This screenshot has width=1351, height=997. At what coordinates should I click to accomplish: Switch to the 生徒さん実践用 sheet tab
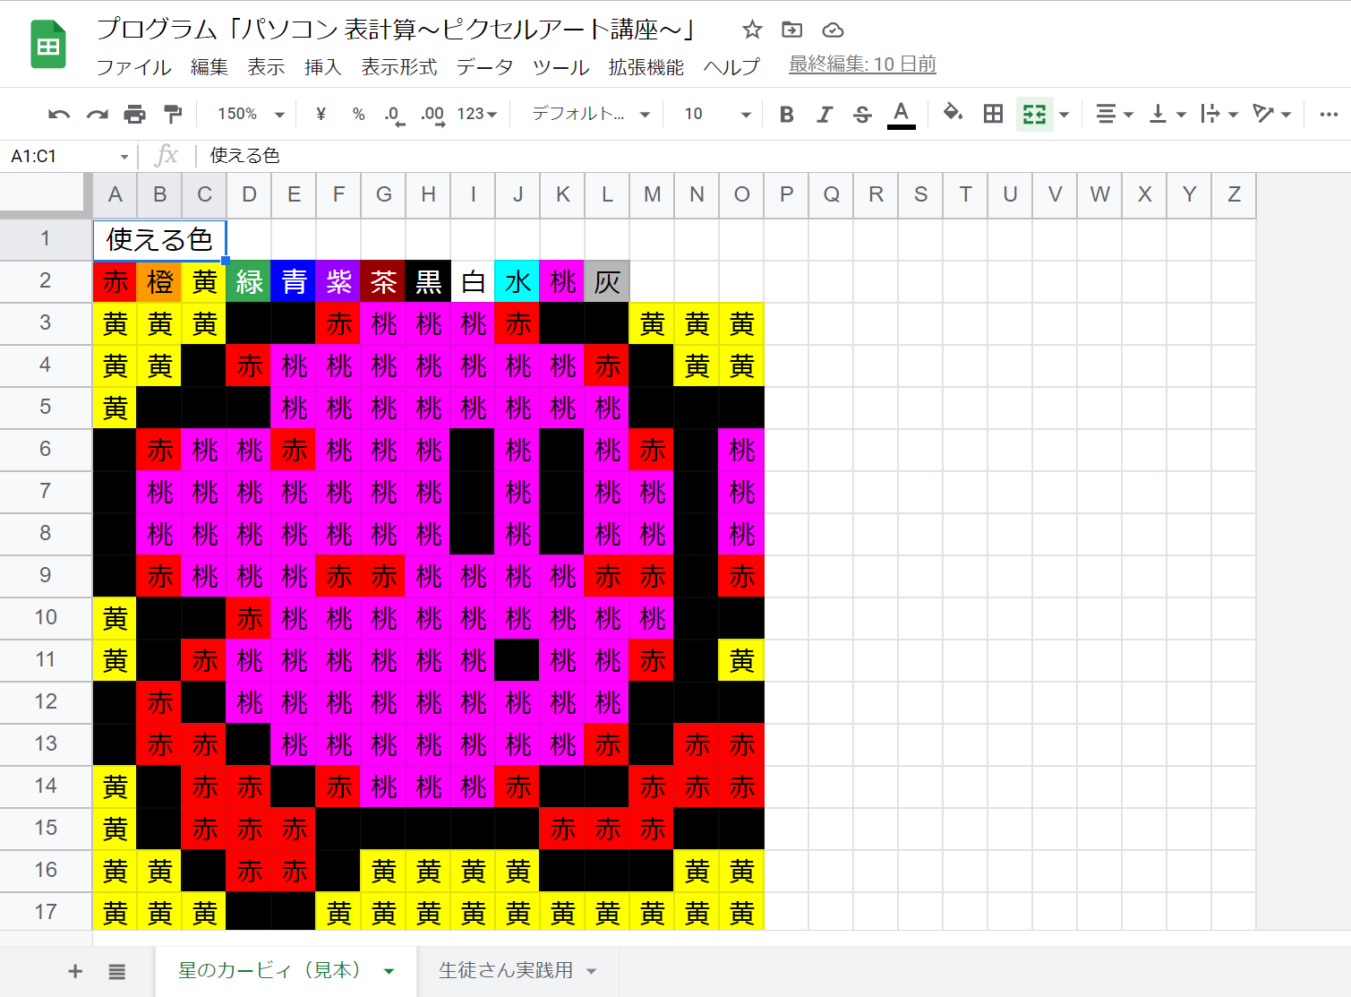(x=506, y=970)
